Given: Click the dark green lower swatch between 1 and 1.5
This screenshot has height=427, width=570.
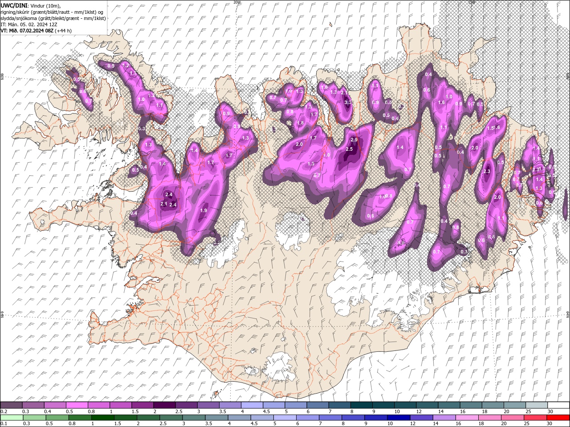Looking at the screenshot, I should 102,418.
